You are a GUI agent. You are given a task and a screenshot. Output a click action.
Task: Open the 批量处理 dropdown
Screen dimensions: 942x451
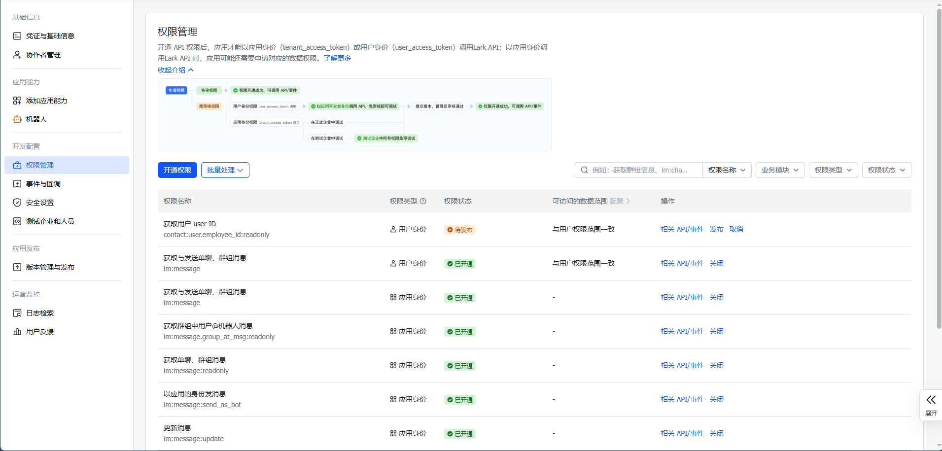pos(225,170)
